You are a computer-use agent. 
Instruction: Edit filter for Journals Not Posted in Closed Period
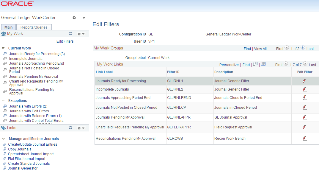point(304,108)
